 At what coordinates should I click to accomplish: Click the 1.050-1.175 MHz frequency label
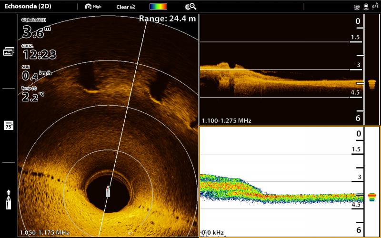click(x=44, y=232)
